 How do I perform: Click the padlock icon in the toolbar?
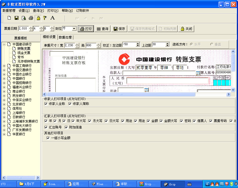pos(38,18)
